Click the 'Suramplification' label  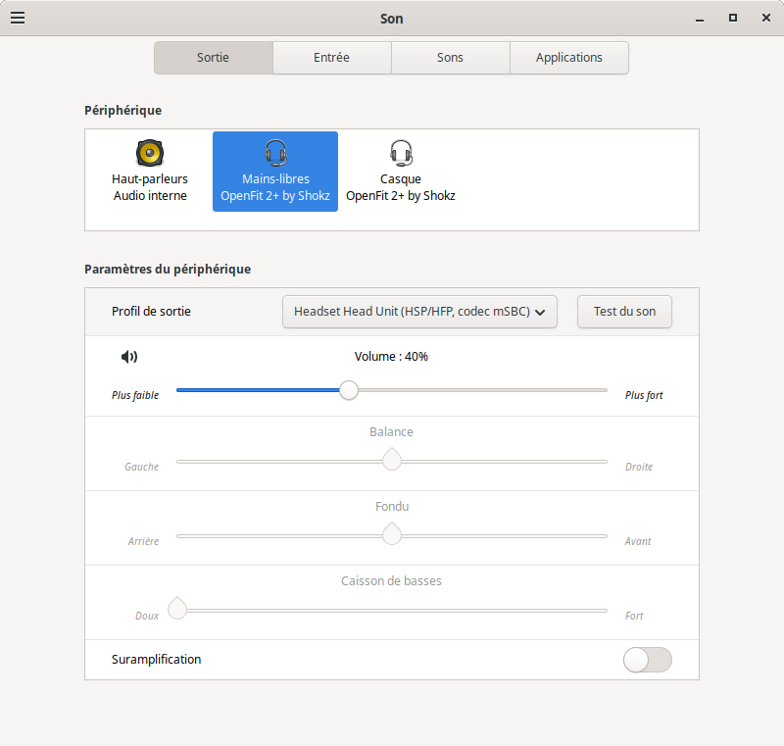coord(157,660)
